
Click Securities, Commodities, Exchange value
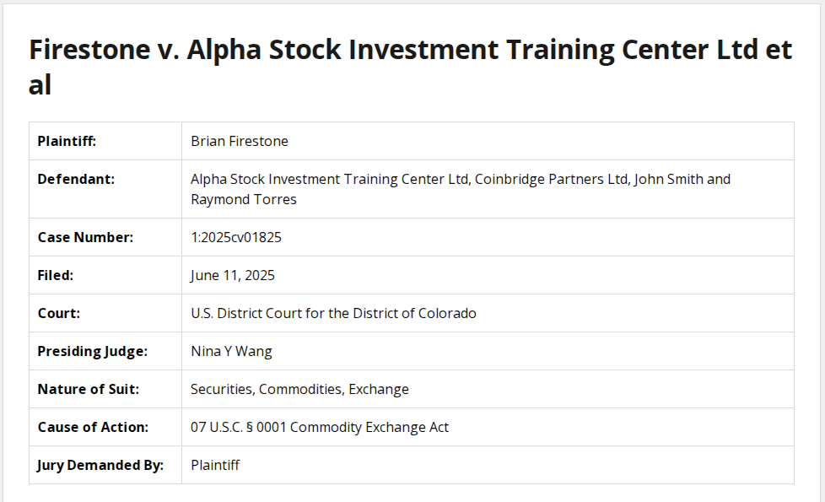point(299,389)
